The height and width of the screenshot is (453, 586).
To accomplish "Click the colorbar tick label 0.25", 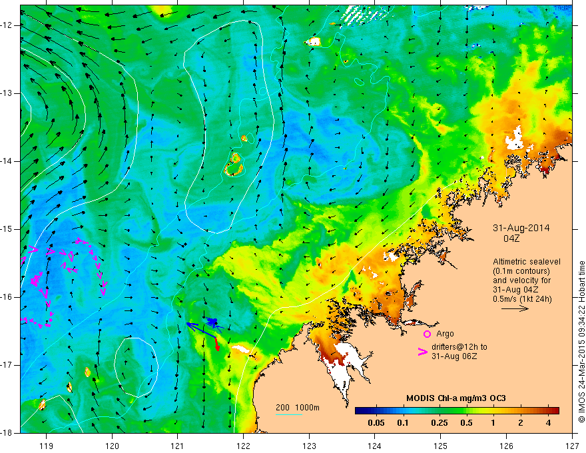I will point(439,423).
